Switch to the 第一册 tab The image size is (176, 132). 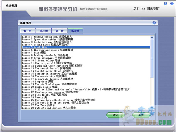[28, 31]
